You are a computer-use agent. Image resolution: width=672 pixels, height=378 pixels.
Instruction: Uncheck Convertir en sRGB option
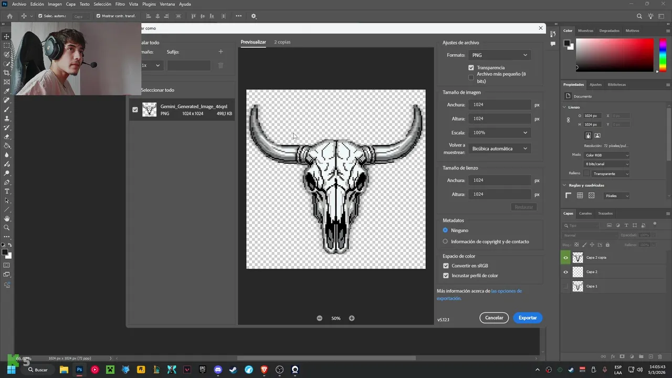coord(446,266)
